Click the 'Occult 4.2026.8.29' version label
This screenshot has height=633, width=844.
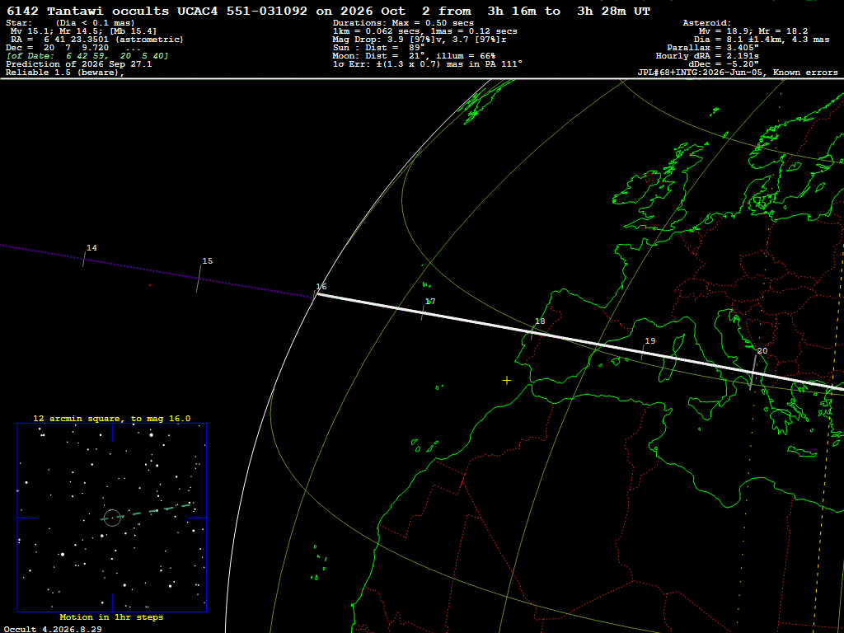(52, 629)
